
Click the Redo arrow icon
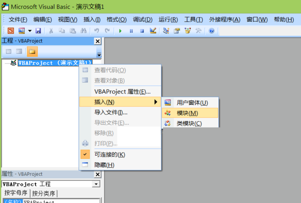[x=107, y=31]
